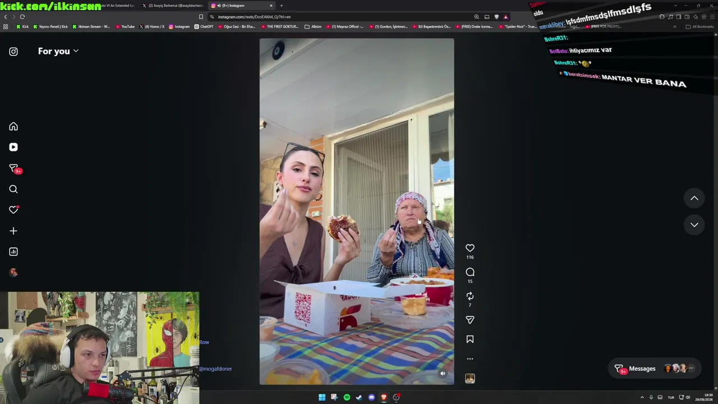Expand the For you feed dropdown
718x404 pixels.
click(58, 51)
